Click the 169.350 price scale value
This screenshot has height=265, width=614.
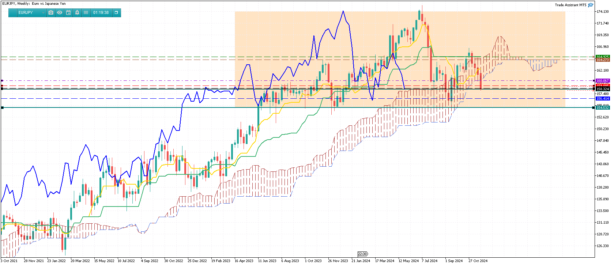[603, 35]
